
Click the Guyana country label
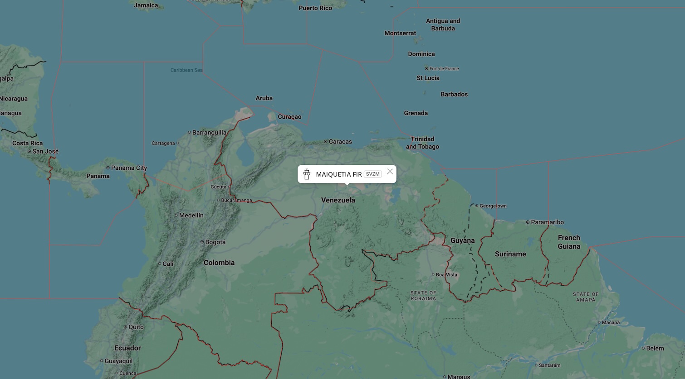[x=462, y=240]
